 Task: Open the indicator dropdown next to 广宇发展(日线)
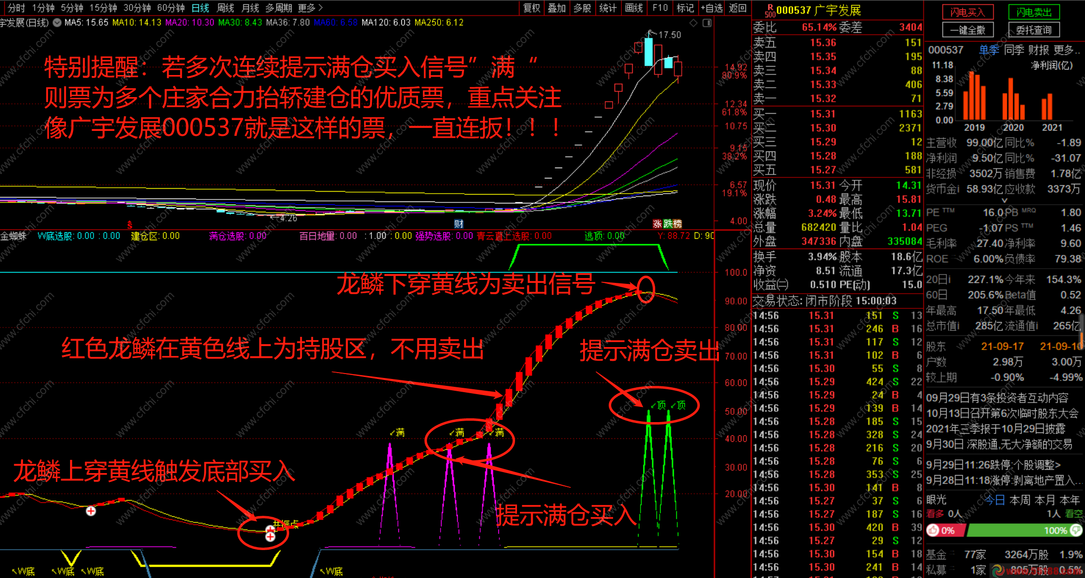pos(57,23)
